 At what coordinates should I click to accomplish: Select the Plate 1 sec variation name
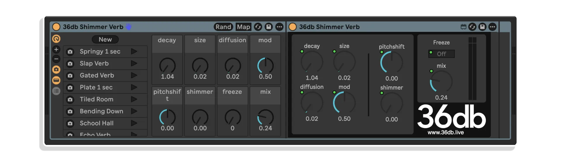pyautogui.click(x=96, y=87)
